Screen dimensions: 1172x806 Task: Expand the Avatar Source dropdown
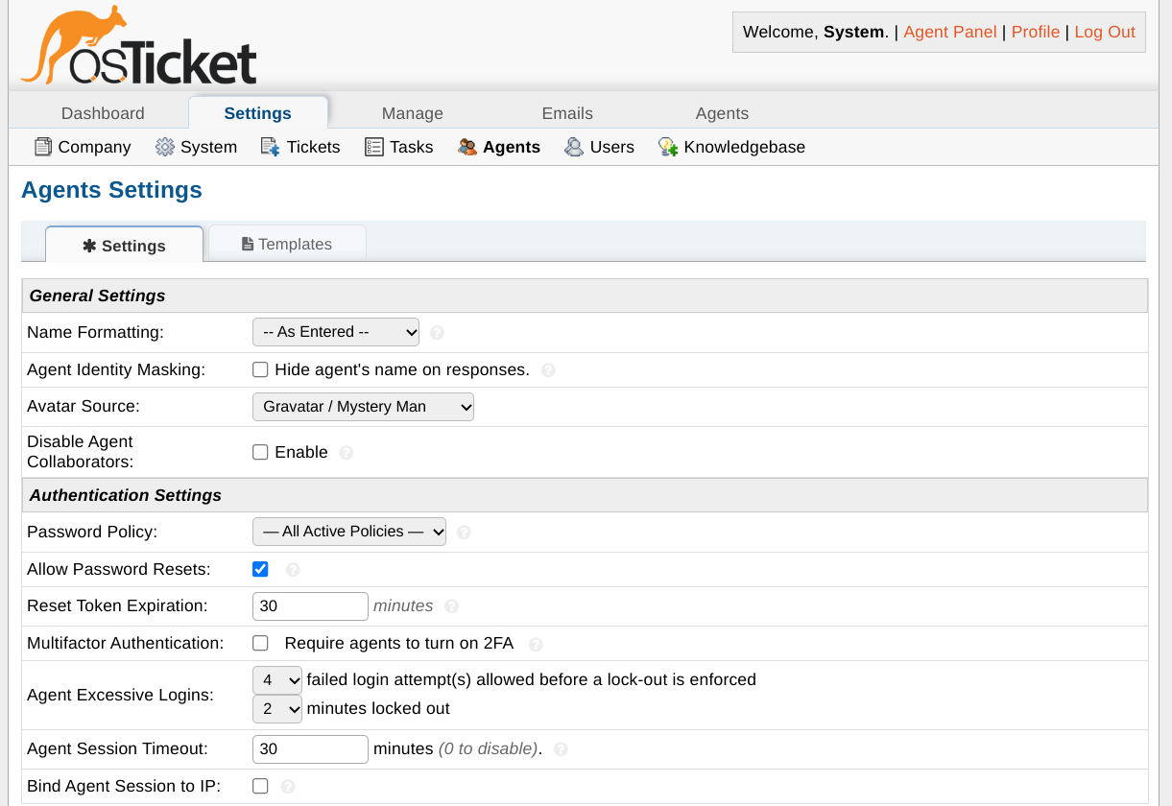(363, 407)
